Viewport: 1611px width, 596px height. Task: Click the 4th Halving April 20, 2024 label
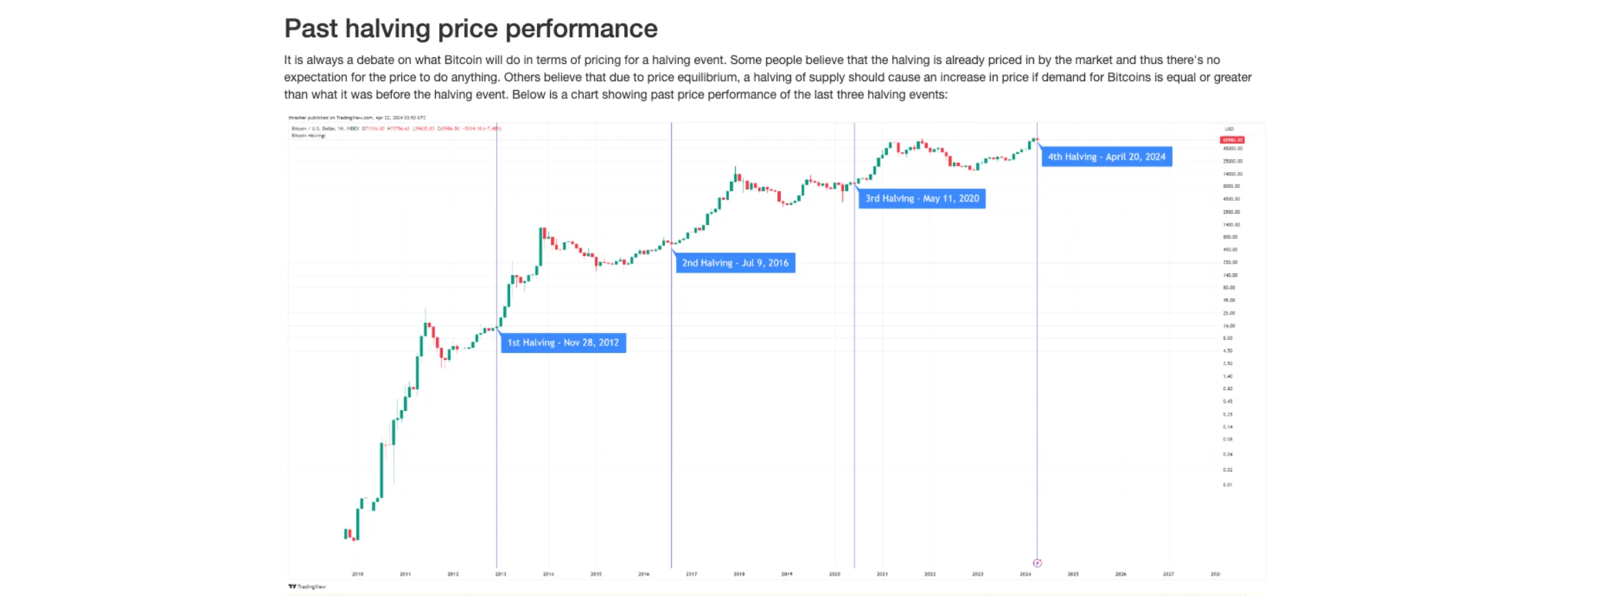1106,157
